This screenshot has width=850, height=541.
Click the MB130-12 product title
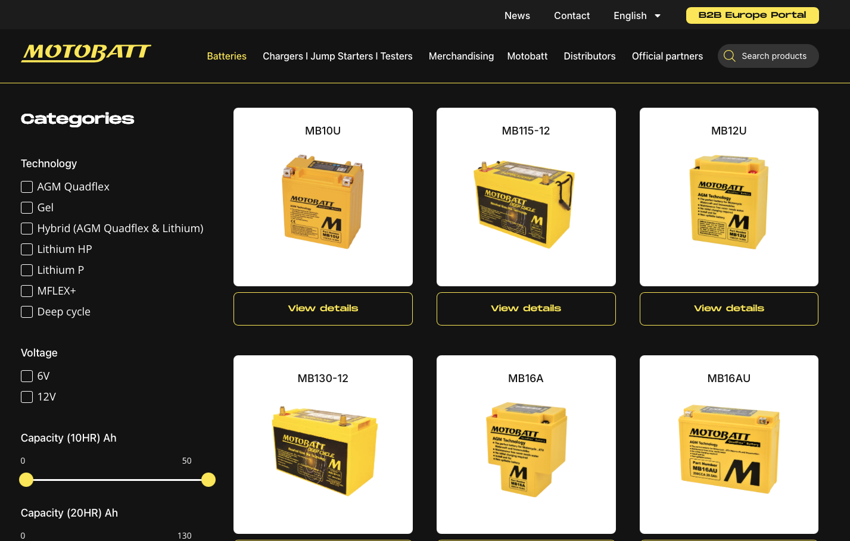point(323,379)
